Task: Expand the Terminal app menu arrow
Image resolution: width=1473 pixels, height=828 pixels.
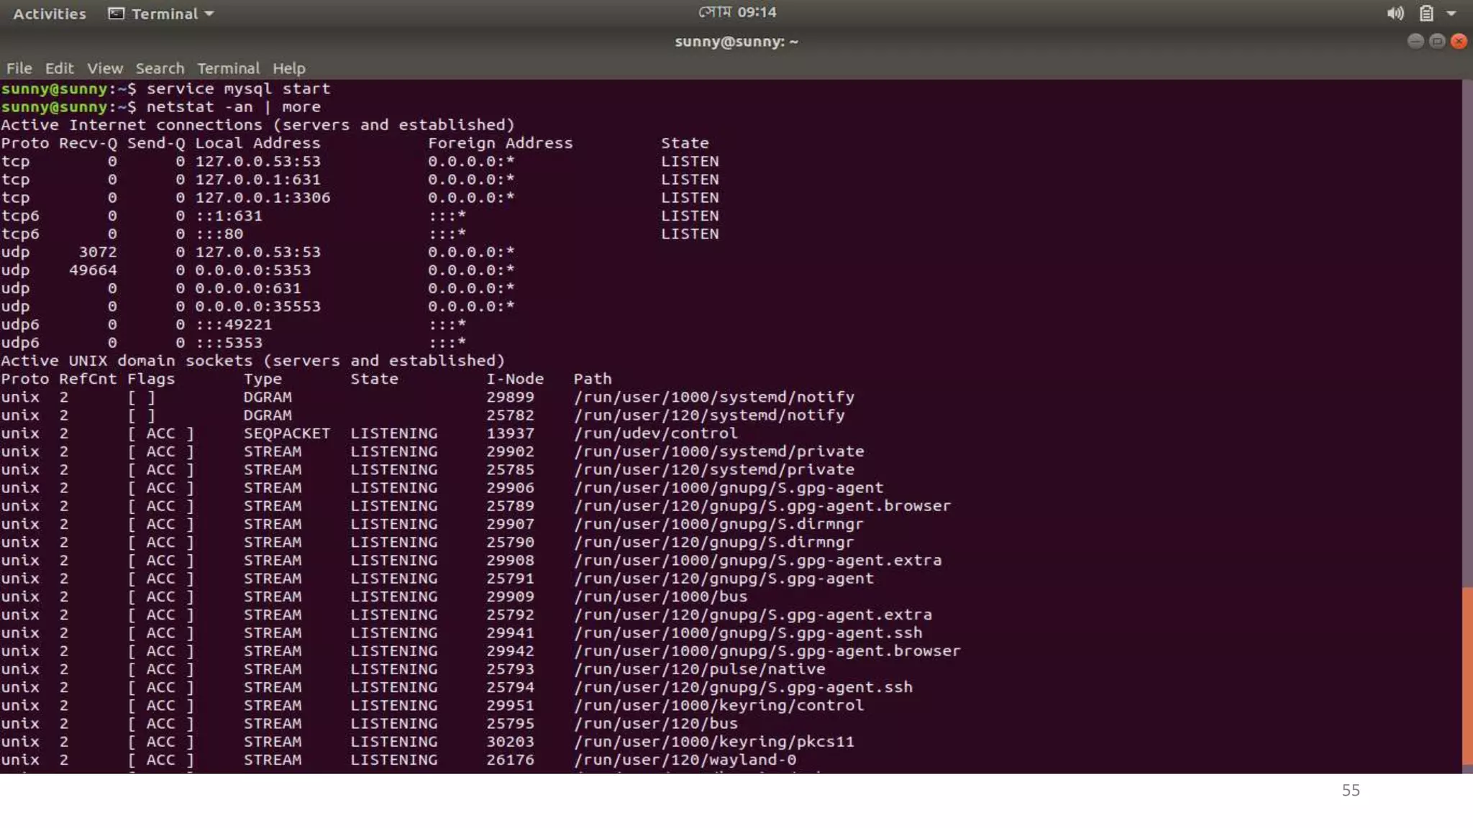Action: coord(209,14)
